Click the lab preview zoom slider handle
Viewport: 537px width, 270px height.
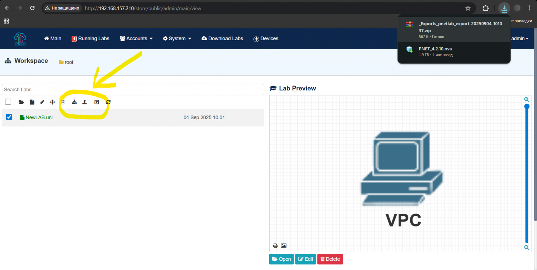tap(527, 106)
